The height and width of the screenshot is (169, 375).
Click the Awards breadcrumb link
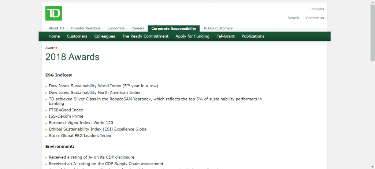[51, 48]
